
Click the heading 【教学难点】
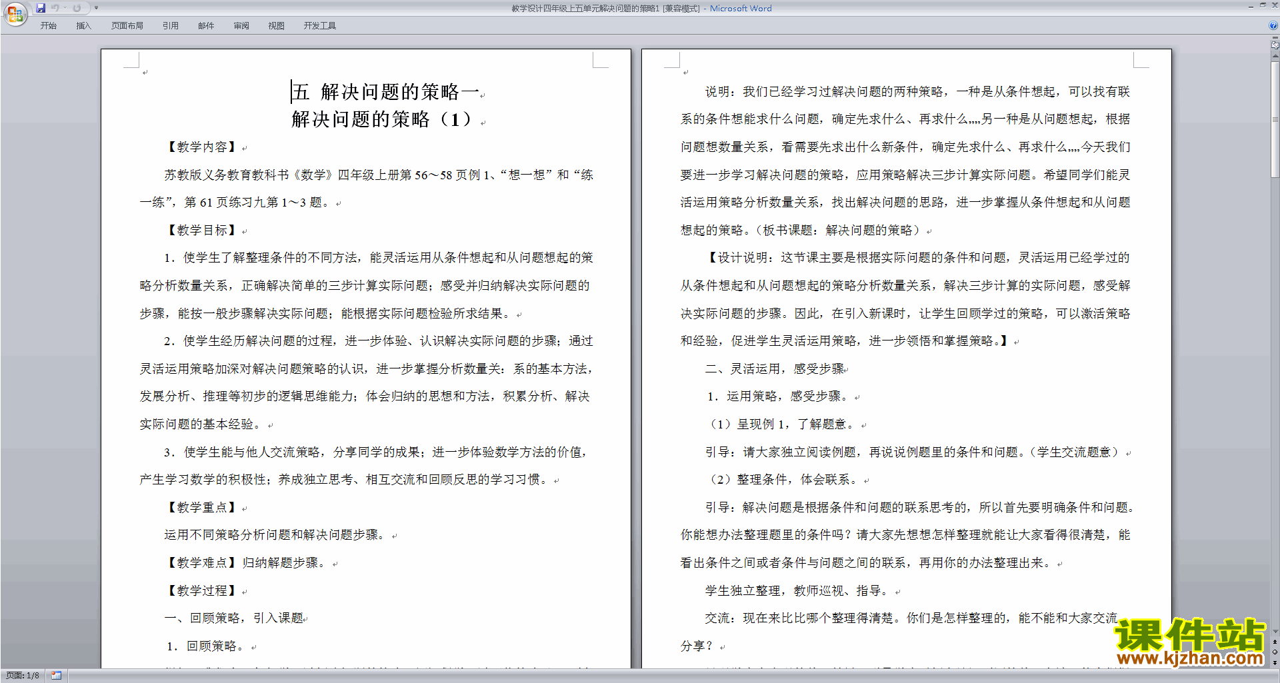point(202,563)
